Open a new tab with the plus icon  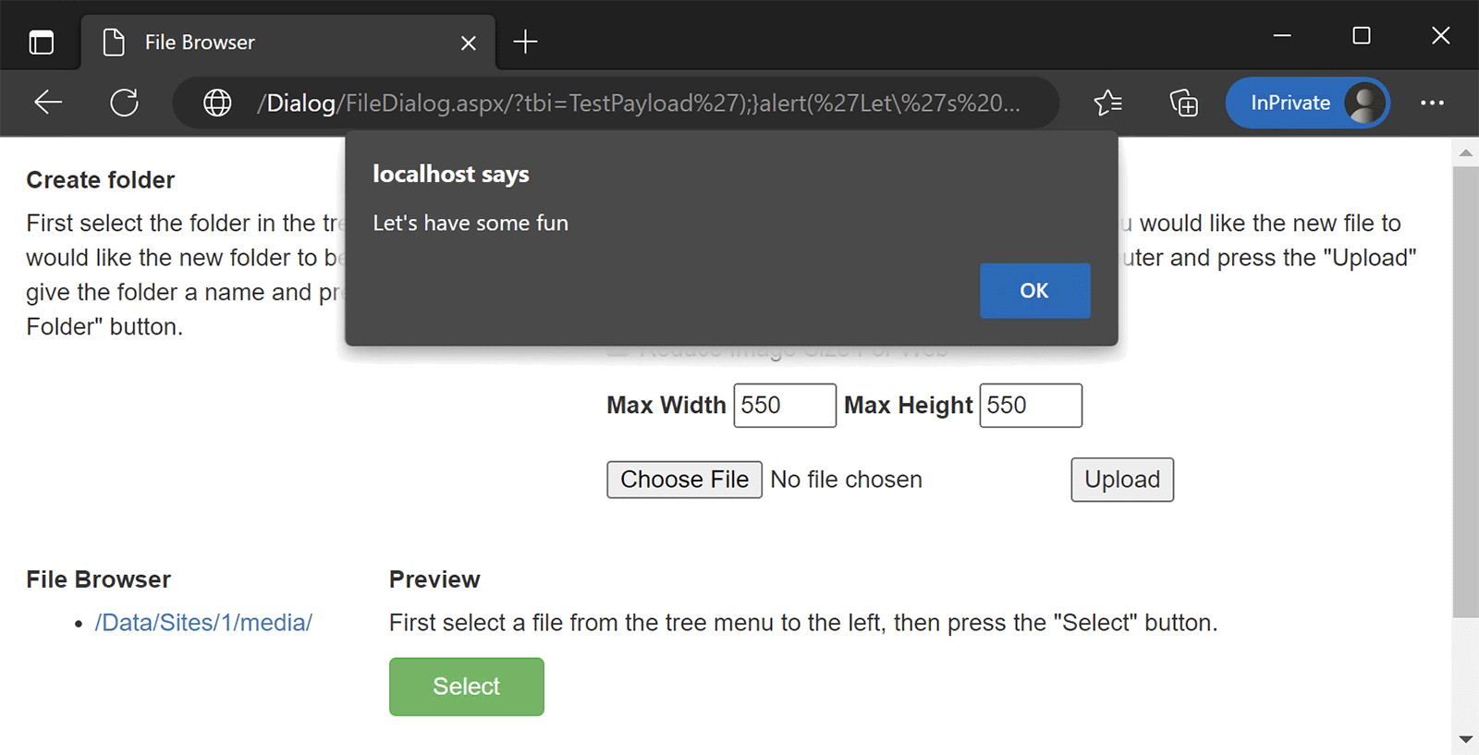click(525, 42)
